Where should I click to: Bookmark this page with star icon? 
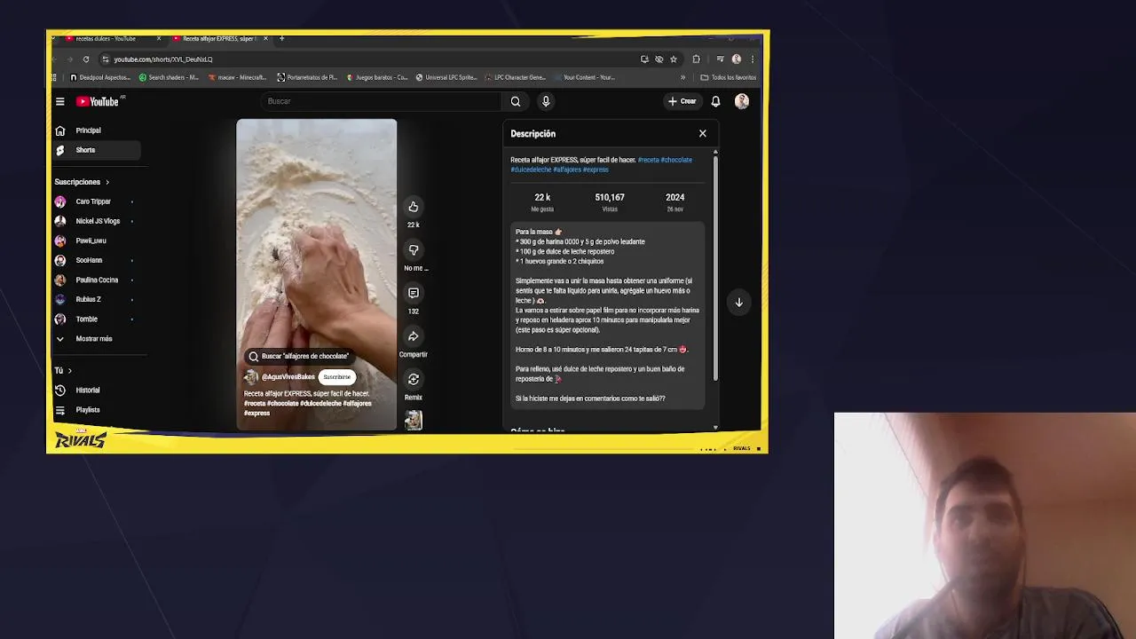pos(674,59)
